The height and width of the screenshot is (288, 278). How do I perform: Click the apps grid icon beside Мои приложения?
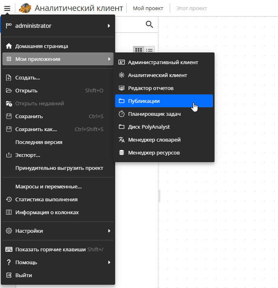pos(9,59)
